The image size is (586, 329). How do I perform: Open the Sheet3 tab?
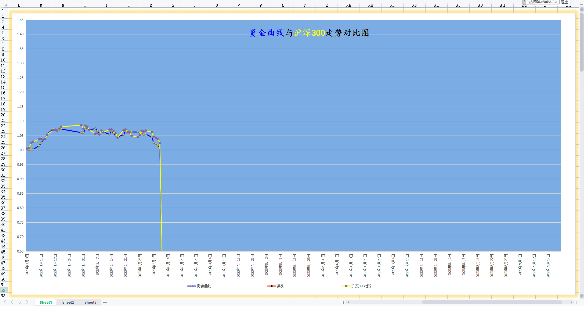coord(90,302)
